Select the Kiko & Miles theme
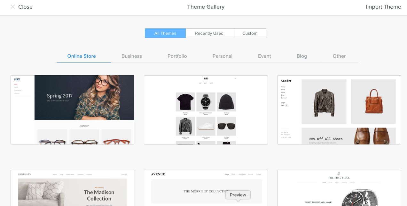Screen dimensions: 407x206 (73, 188)
